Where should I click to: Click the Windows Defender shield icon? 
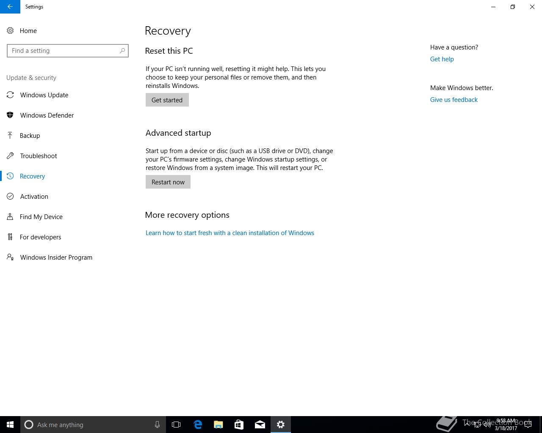[10, 115]
